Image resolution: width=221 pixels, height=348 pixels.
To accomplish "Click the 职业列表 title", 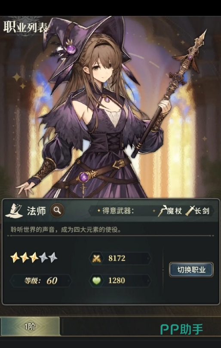I will pos(26,27).
